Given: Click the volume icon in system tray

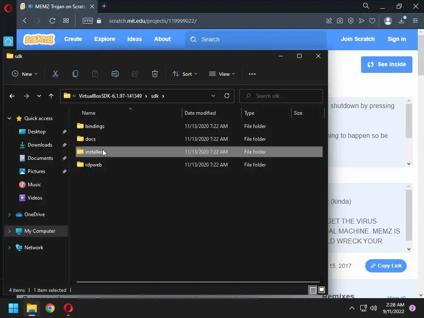Looking at the screenshot, I should 373,308.
